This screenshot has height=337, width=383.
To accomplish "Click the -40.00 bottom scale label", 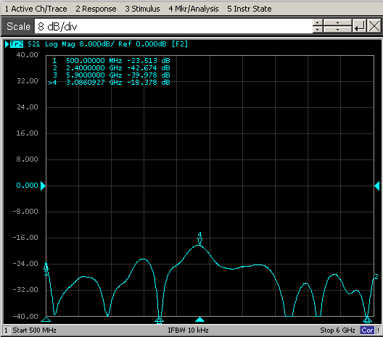I will point(25,317).
